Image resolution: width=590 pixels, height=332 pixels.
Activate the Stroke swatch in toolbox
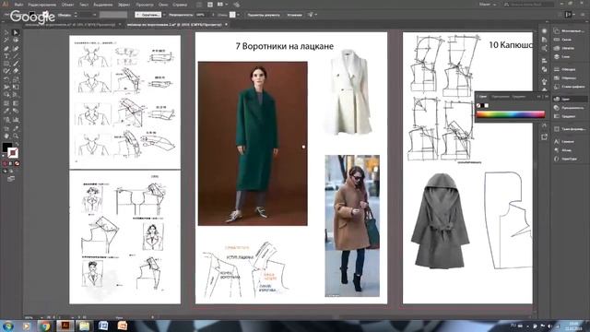(x=12, y=152)
